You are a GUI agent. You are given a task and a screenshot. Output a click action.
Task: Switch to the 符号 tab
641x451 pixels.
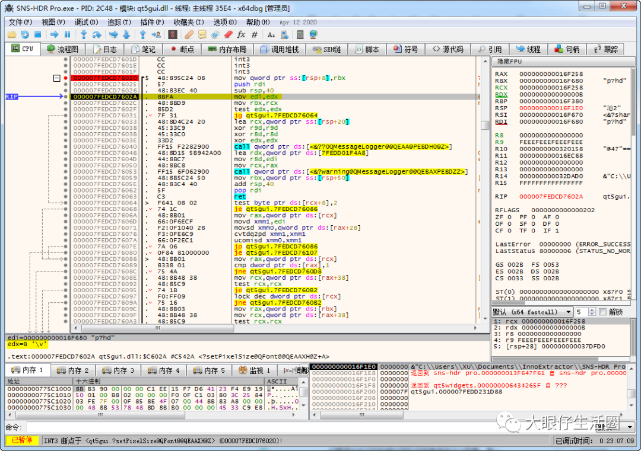pos(405,49)
